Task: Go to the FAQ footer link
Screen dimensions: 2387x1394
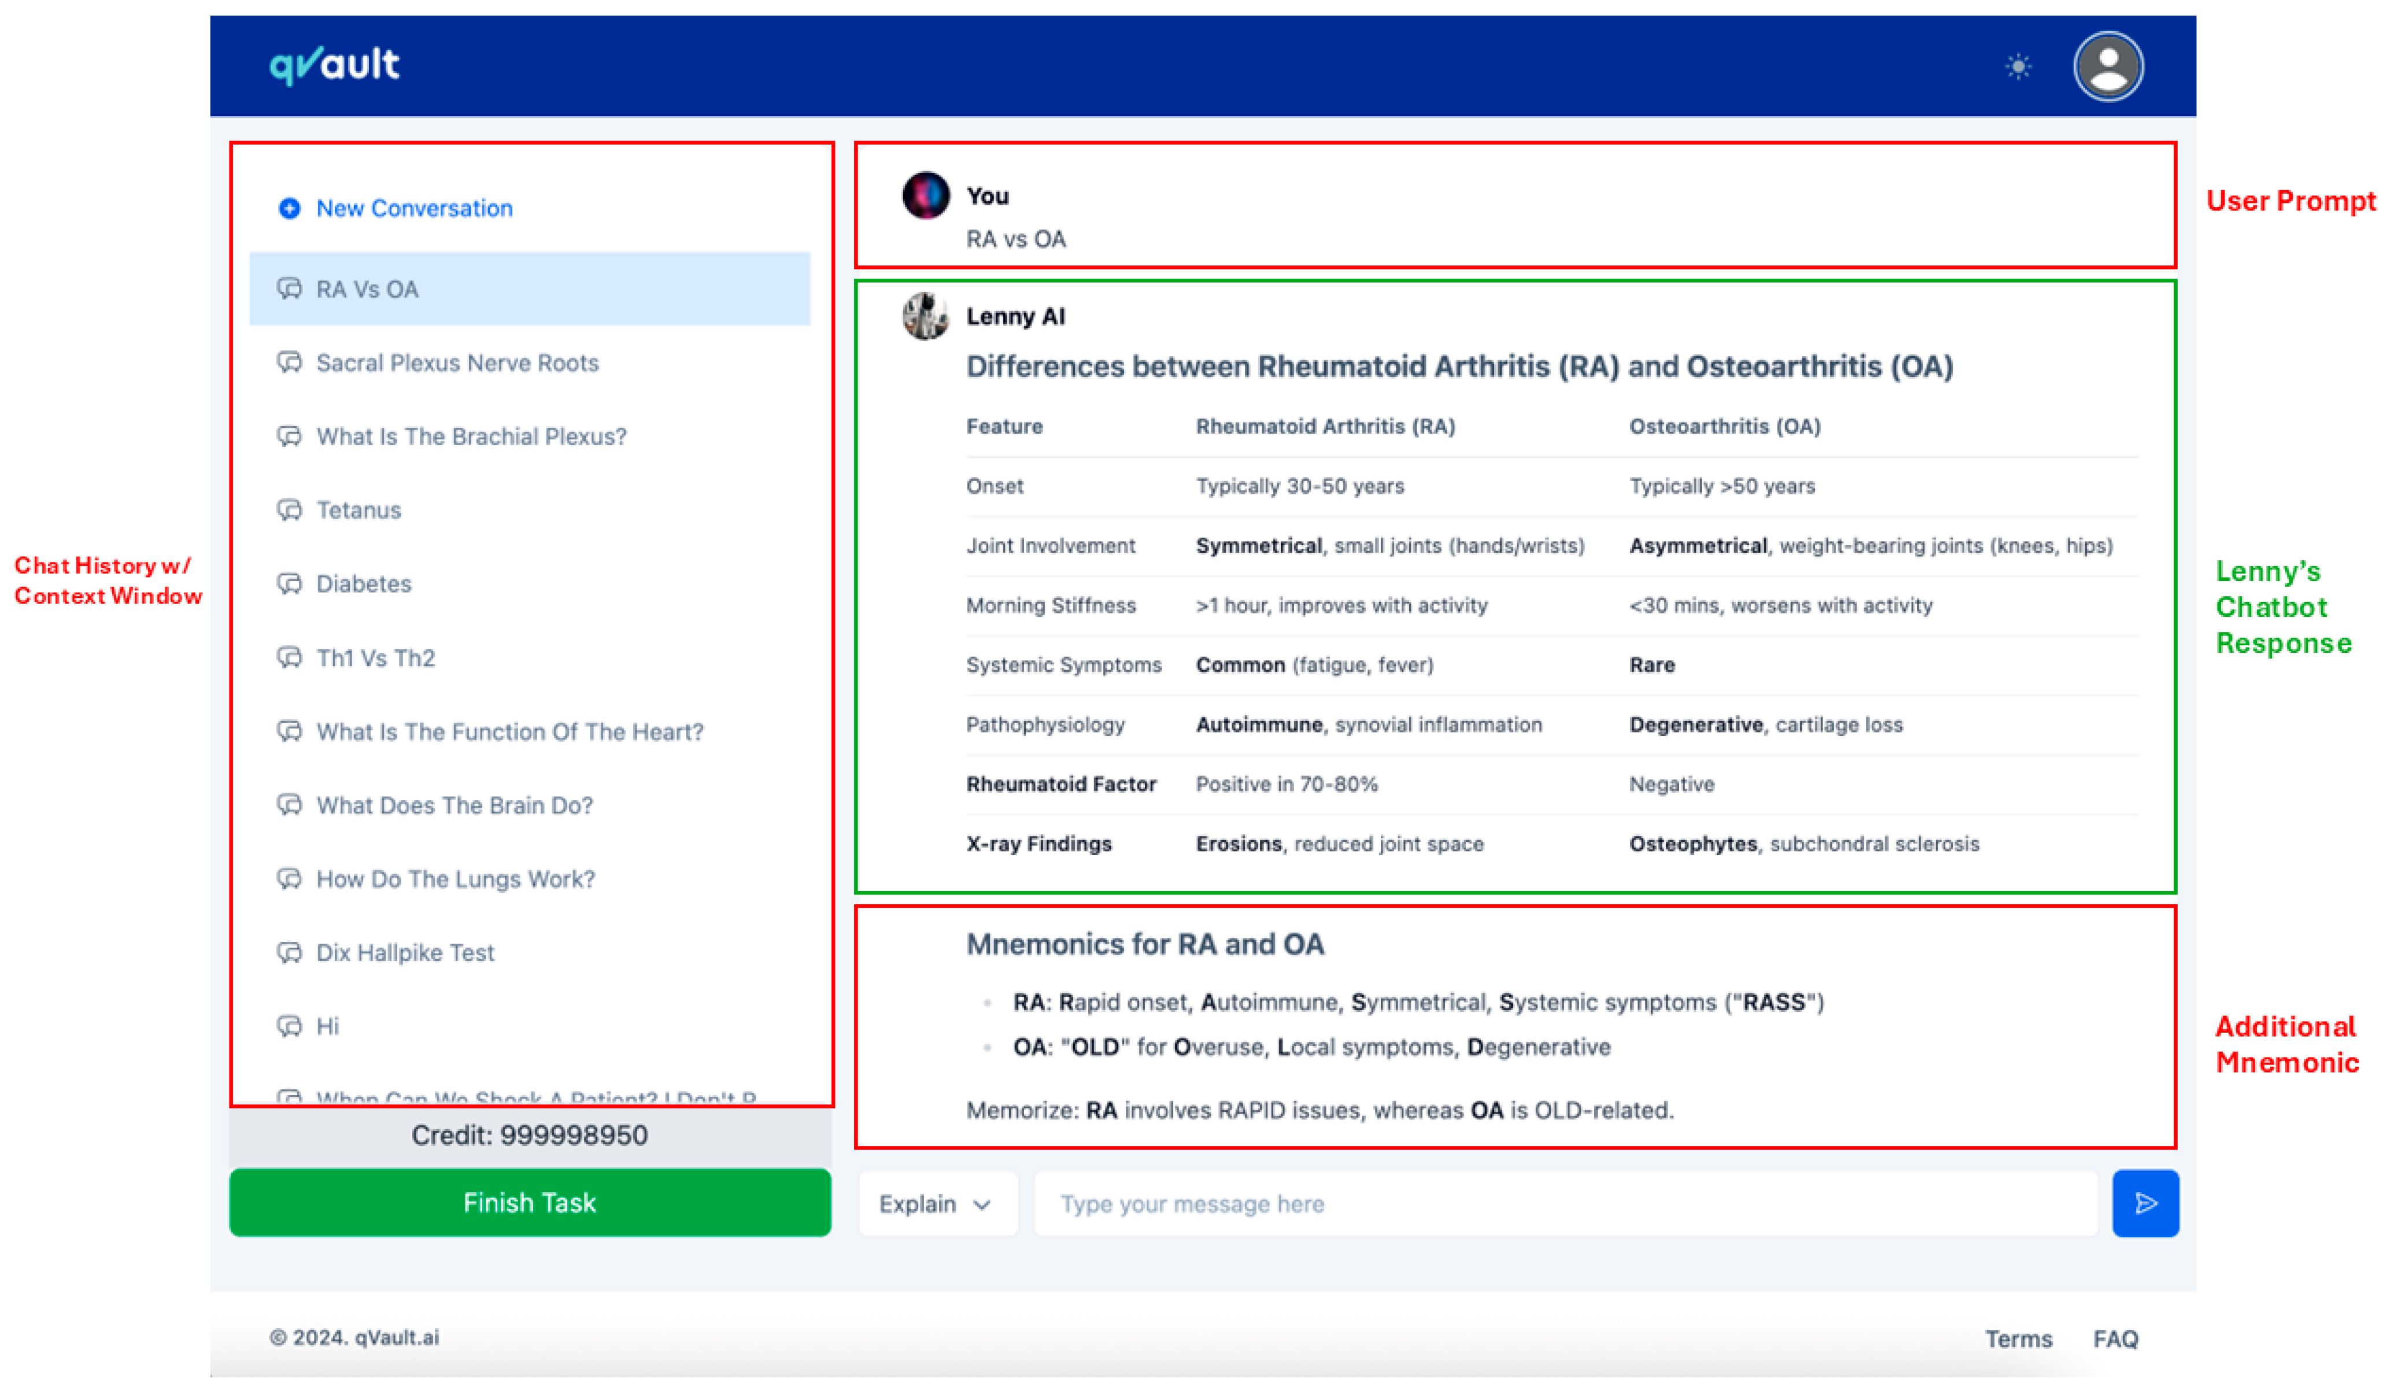Action: click(2115, 1338)
